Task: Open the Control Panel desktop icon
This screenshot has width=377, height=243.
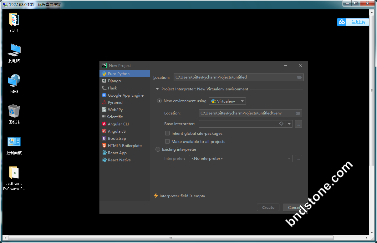Action: click(x=14, y=142)
